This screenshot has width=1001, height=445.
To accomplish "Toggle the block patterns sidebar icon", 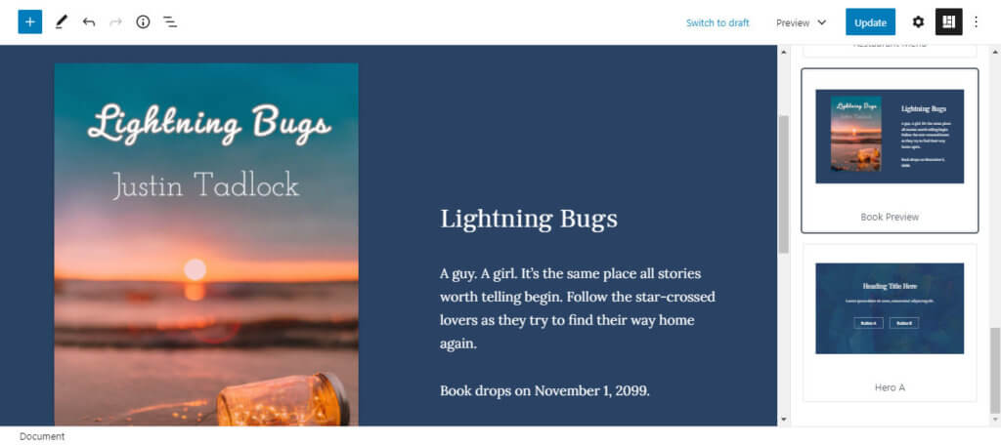I will pyautogui.click(x=948, y=22).
